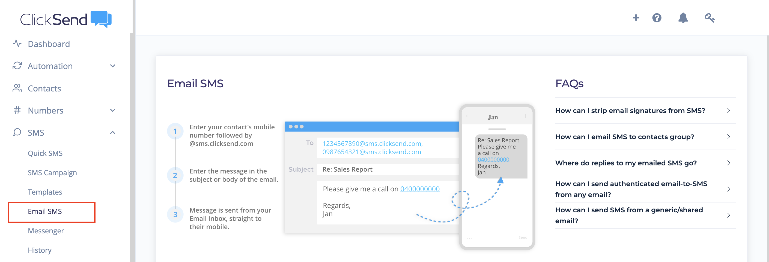The width and height of the screenshot is (769, 262).
Task: Go to SMS Campaign
Action: point(52,173)
